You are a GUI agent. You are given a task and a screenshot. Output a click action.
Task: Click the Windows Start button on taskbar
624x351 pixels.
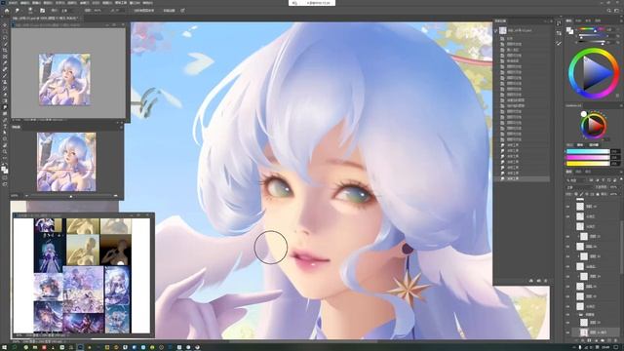[x=5, y=347]
